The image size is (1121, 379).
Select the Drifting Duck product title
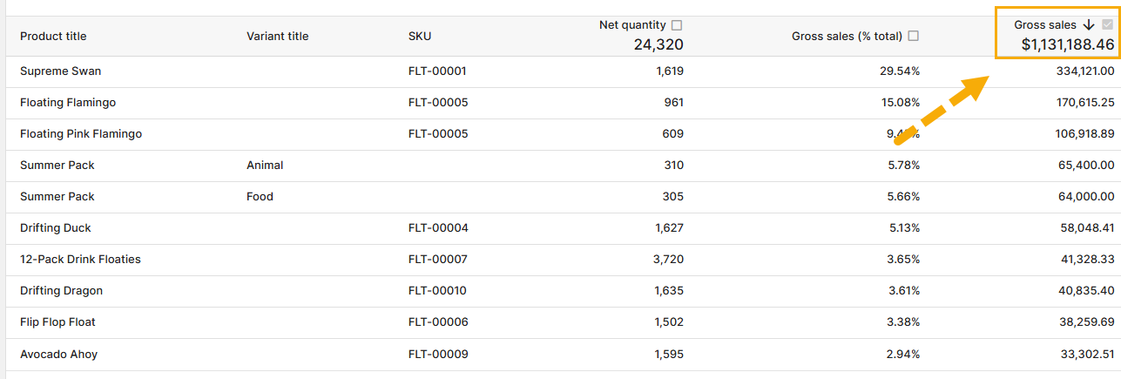pyautogui.click(x=56, y=227)
